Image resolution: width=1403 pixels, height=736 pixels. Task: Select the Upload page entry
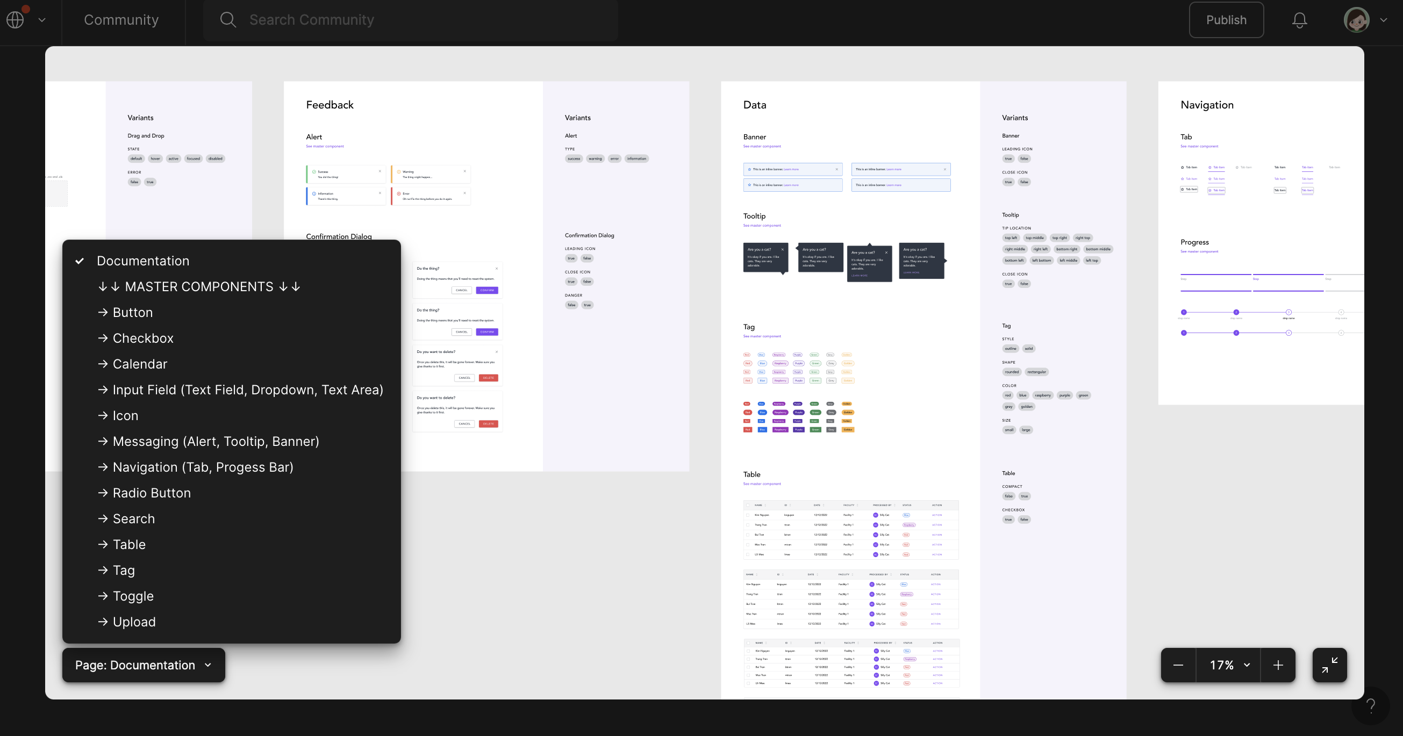134,622
